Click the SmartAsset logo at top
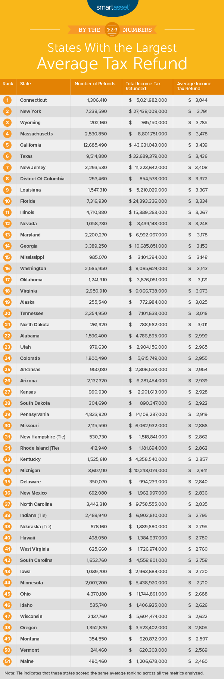This screenshot has width=224, height=679. (112, 7)
